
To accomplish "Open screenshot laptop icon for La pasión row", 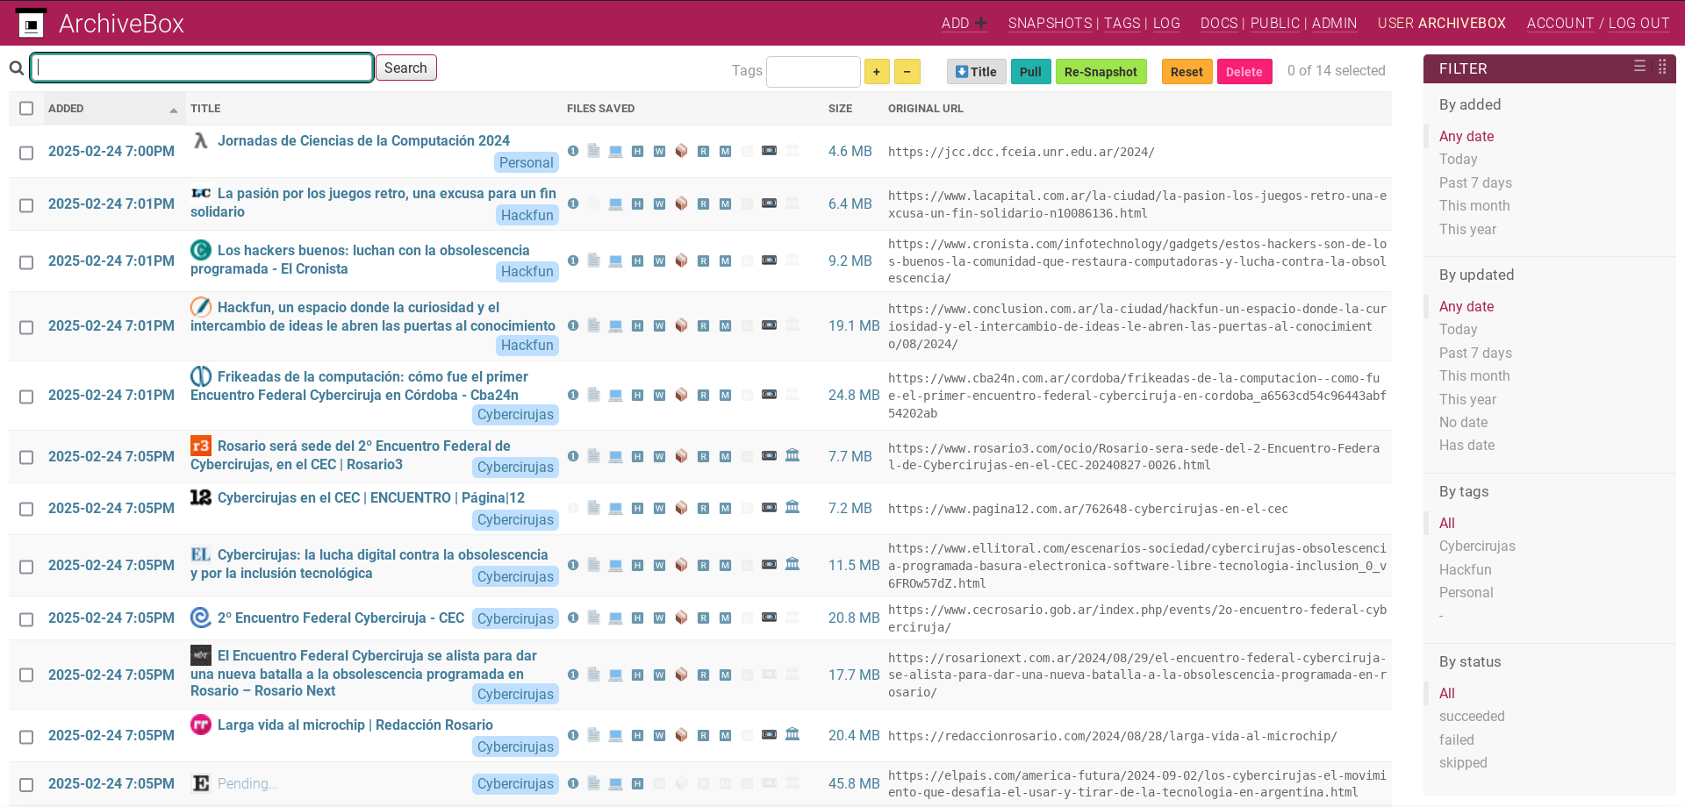I will [x=616, y=204].
